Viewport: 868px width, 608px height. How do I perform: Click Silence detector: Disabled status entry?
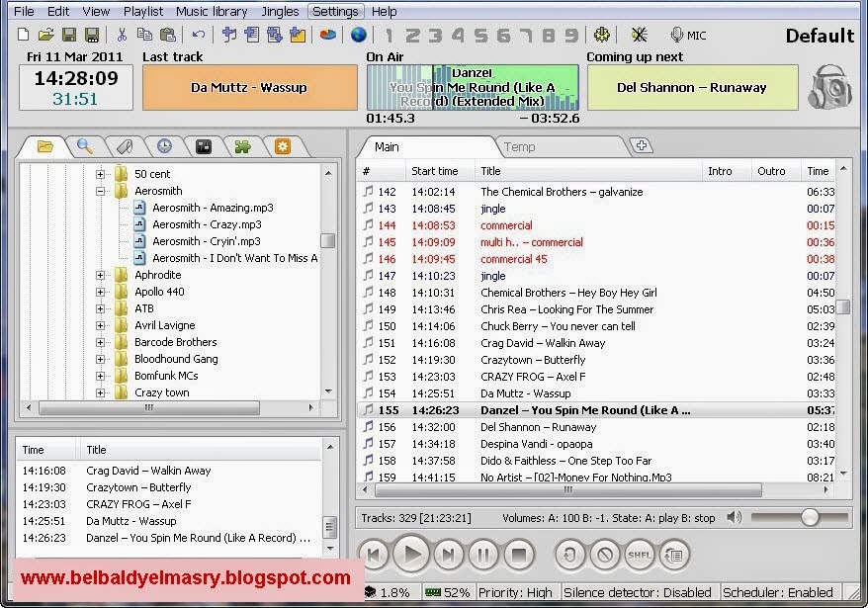pyautogui.click(x=638, y=592)
